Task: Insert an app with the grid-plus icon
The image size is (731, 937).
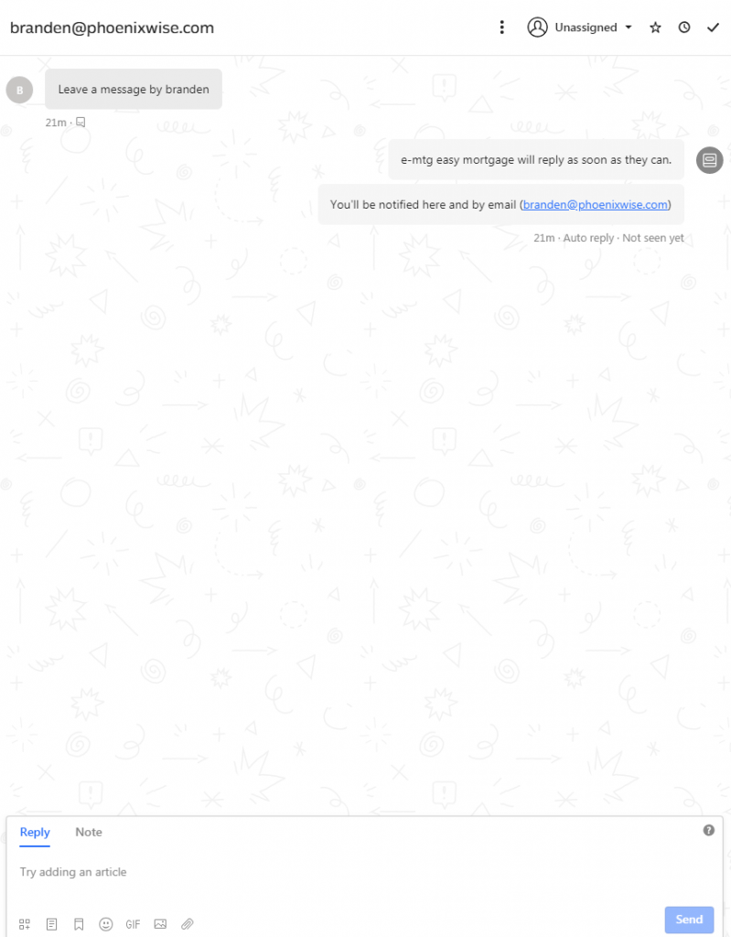Action: coord(25,924)
